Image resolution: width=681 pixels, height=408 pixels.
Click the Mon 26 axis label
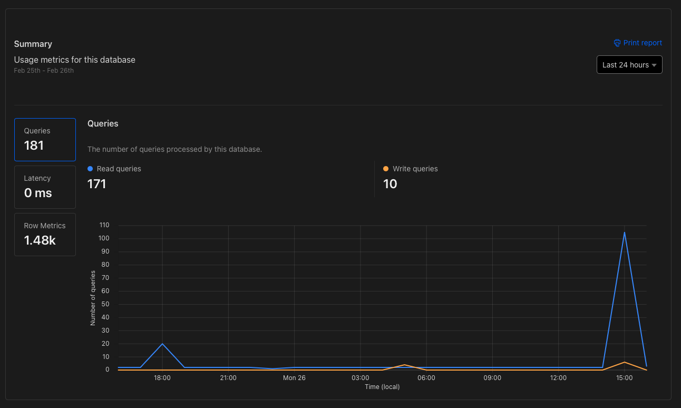(x=294, y=377)
